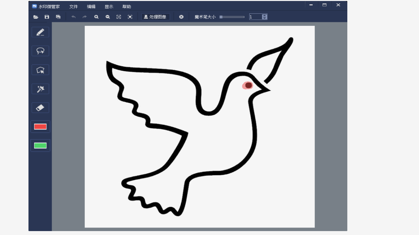Viewport: 419px width, 235px height.
Task: Click the save-as icon in toolbar
Action: [x=58, y=17]
